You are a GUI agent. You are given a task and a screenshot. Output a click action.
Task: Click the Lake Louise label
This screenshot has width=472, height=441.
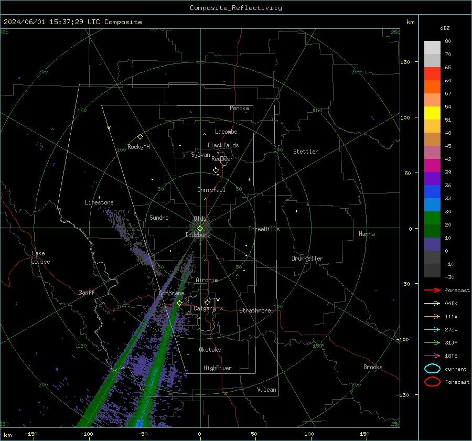(40, 257)
